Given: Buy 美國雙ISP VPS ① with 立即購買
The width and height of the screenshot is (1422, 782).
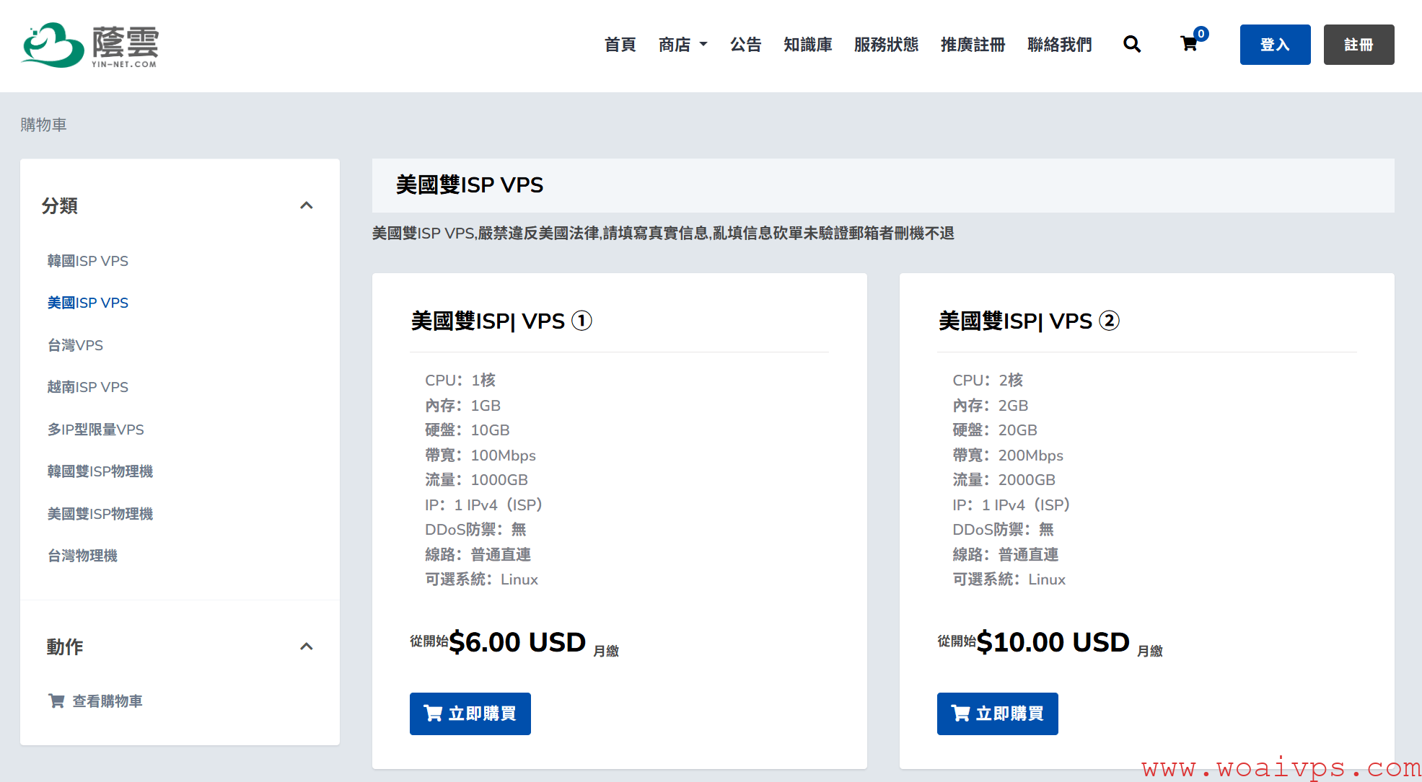Looking at the screenshot, I should [470, 714].
